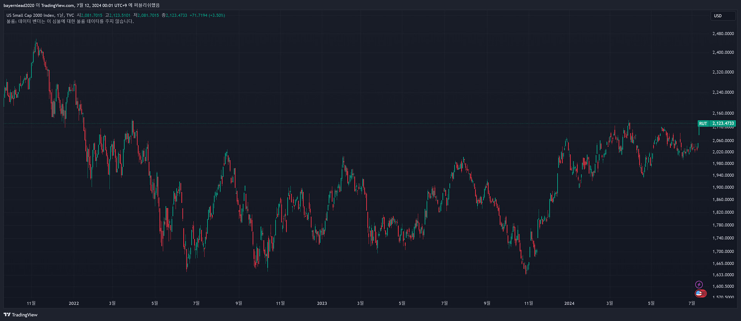Viewport: 741px width, 321px height.
Task: Click the 2022 label on time axis
Action: 74,303
